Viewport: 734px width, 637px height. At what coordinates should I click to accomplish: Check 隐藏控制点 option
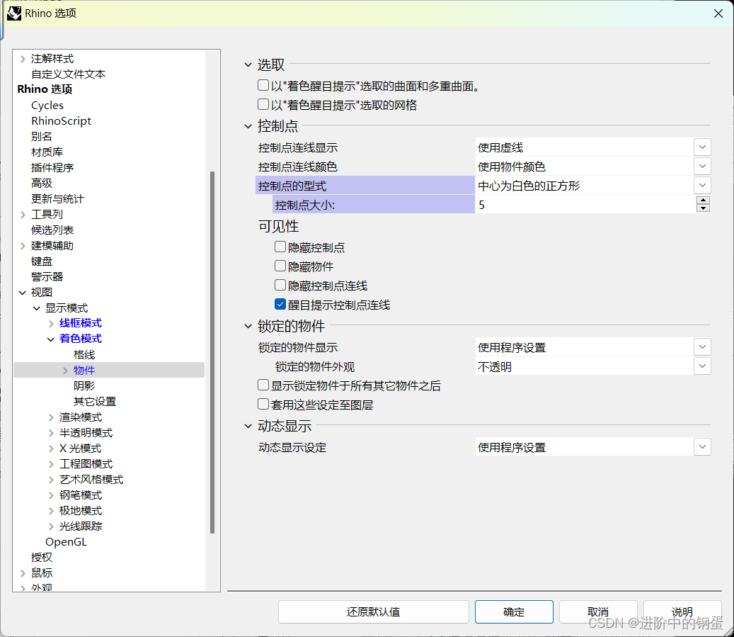tap(280, 247)
